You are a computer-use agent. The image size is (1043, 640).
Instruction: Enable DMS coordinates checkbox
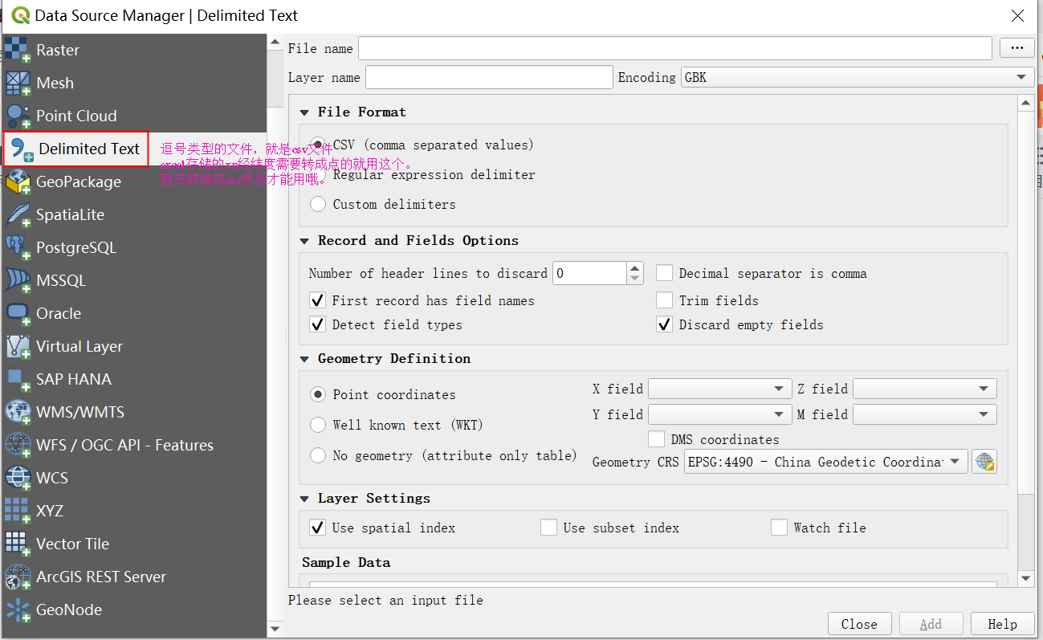656,439
